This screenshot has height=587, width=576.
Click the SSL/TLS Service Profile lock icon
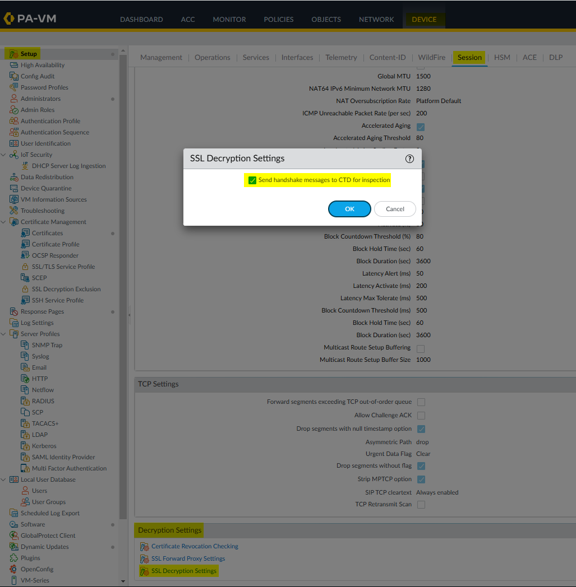25,267
